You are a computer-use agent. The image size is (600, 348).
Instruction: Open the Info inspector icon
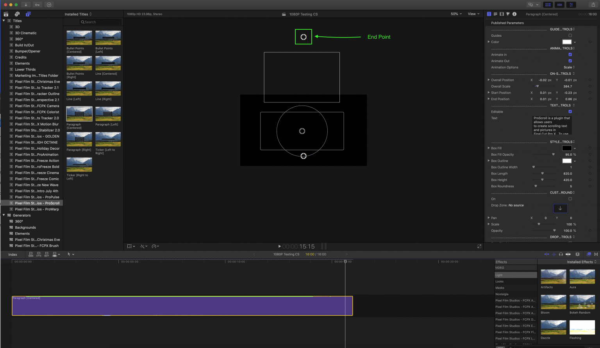tap(514, 14)
